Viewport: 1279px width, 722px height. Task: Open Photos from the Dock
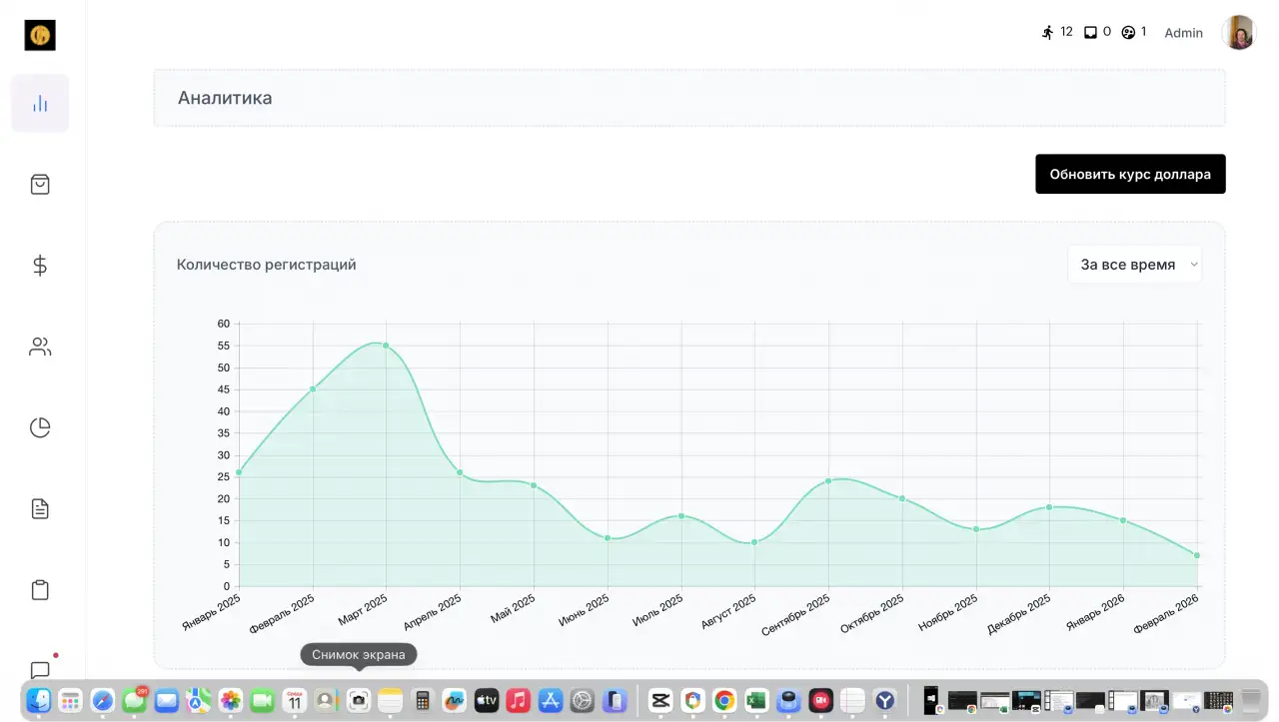231,701
